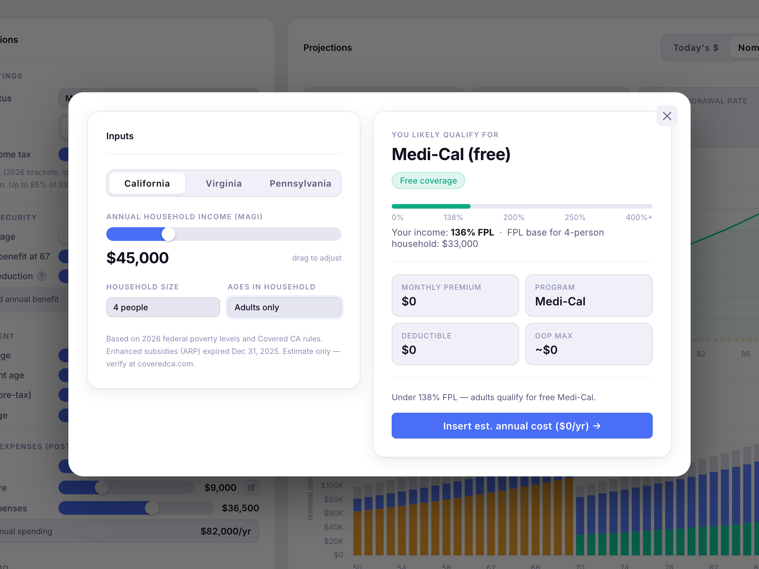Screen dimensions: 759x569
Task: Click the Monthly Premium $0 card
Action: 455,296
